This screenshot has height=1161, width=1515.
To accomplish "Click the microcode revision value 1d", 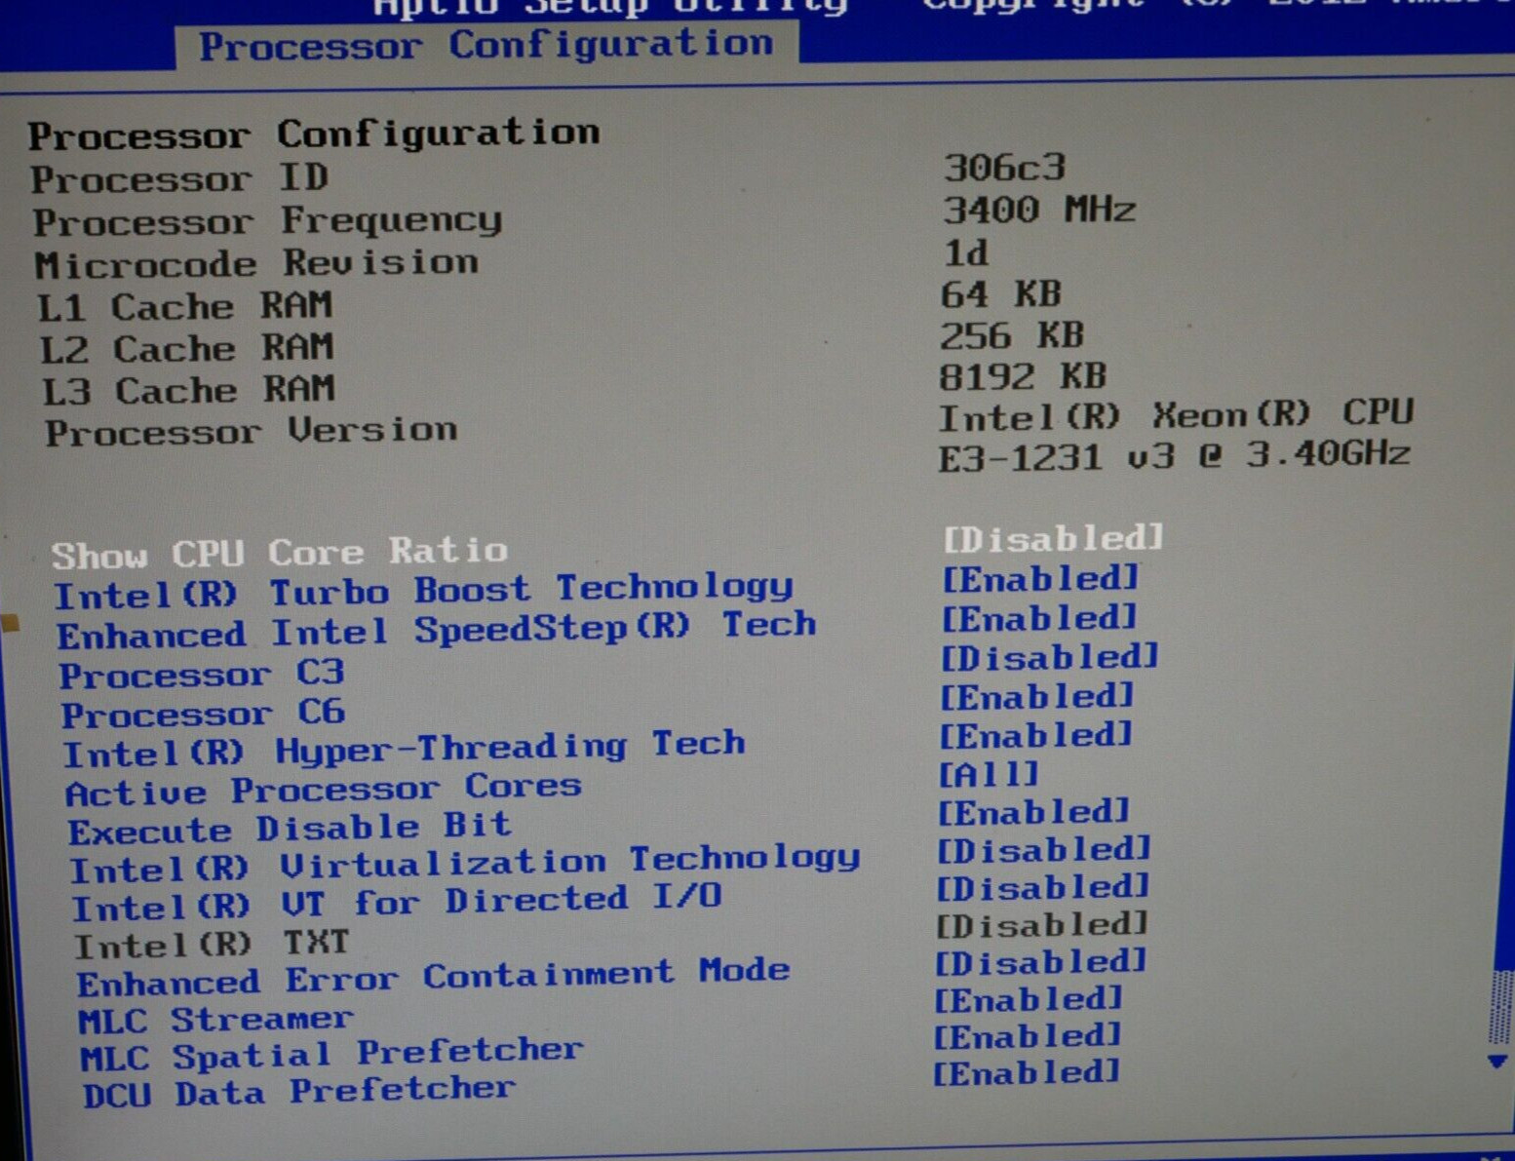I will click(966, 252).
